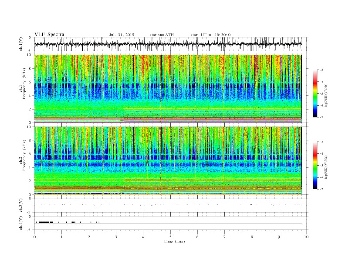
Task: Click time axis tick label "4"
Action: pyautogui.click(x=143, y=237)
